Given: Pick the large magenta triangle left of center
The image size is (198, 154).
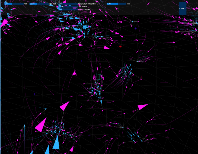Looking at the screenshot, I should point(65,106).
